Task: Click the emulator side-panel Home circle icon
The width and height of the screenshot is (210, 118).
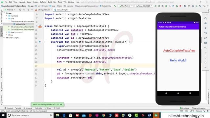Action: 205,58
